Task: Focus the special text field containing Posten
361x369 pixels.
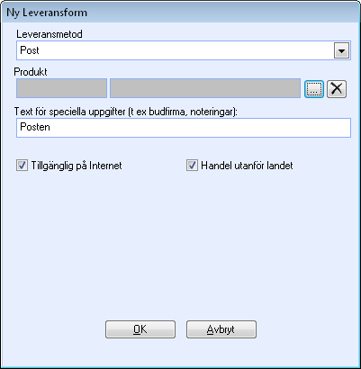Action: pyautogui.click(x=184, y=128)
